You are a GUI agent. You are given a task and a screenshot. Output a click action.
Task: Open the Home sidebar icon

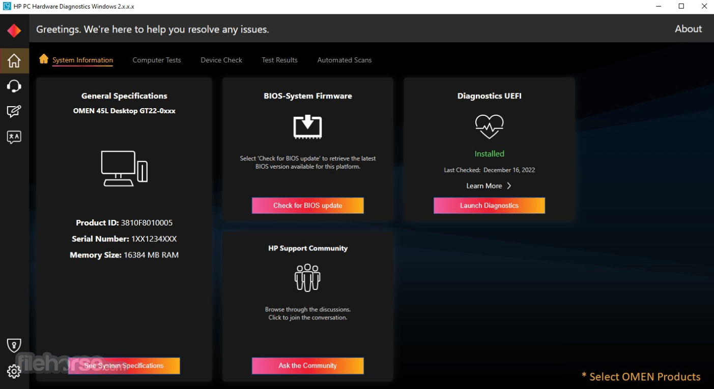[14, 60]
